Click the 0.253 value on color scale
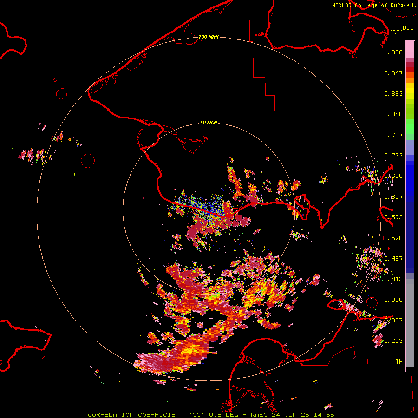Image resolution: width=418 pixels, height=418 pixels. click(x=393, y=341)
